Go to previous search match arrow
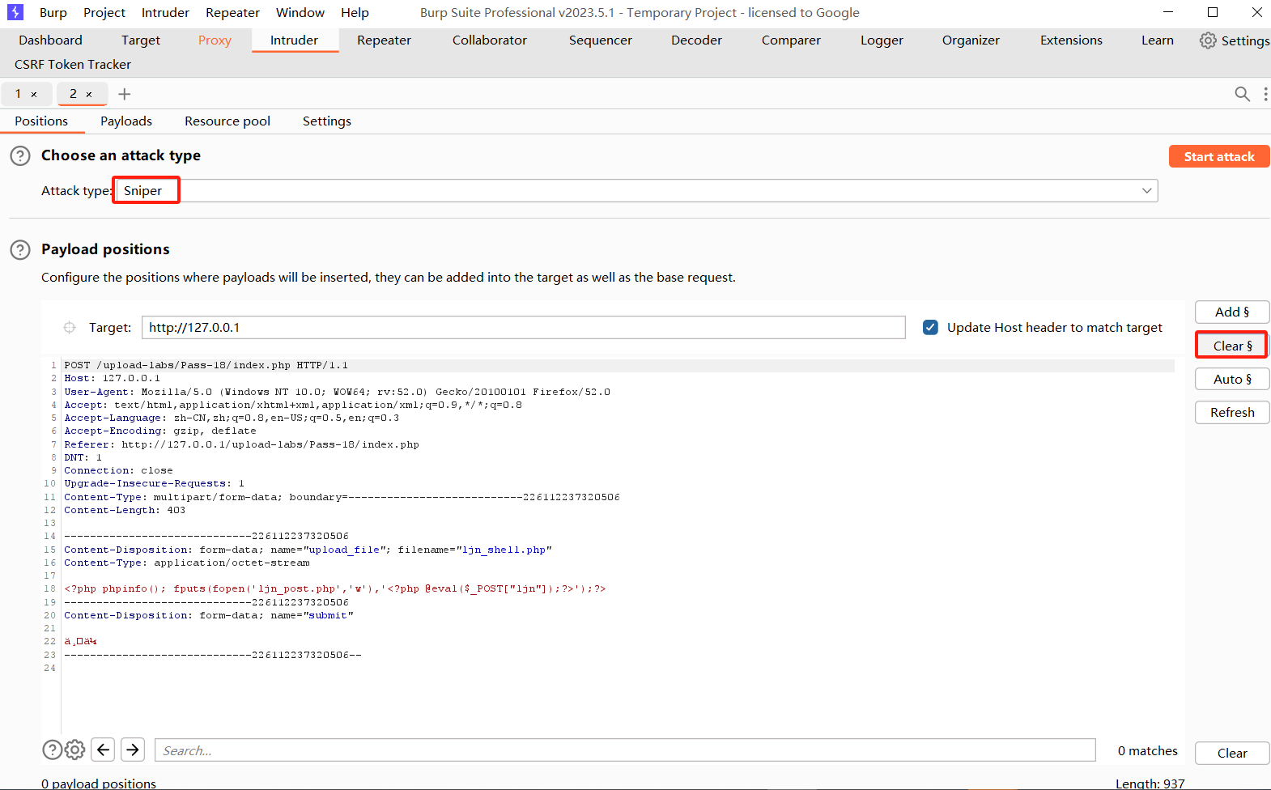This screenshot has width=1271, height=790. tap(103, 750)
